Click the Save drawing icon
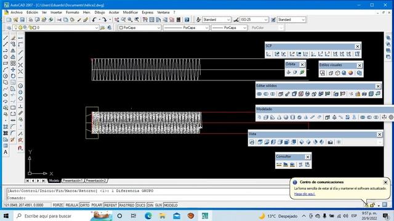 coord(22,20)
